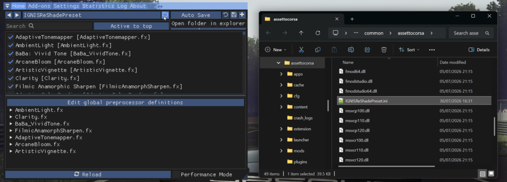The image size is (507, 182).
Task: Open preset folder in explorer icon
Action: tap(165, 15)
